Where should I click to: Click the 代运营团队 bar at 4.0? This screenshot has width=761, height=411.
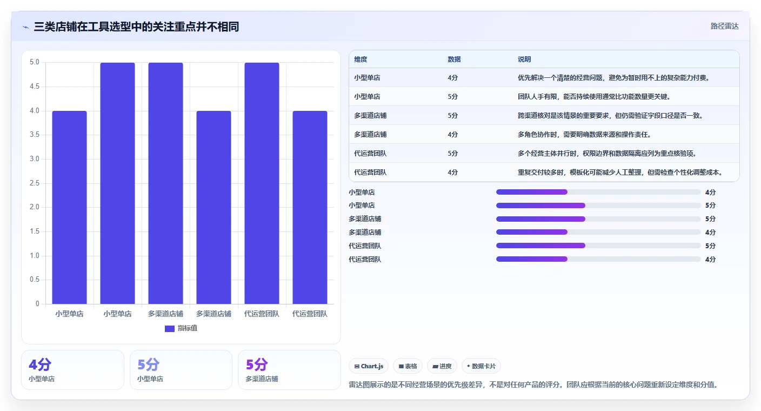coord(310,208)
